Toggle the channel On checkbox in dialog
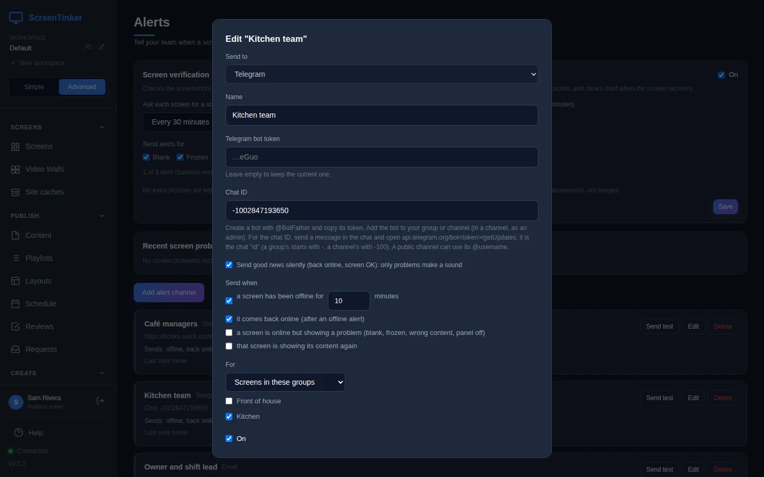Image resolution: width=764 pixels, height=477 pixels. click(x=229, y=439)
